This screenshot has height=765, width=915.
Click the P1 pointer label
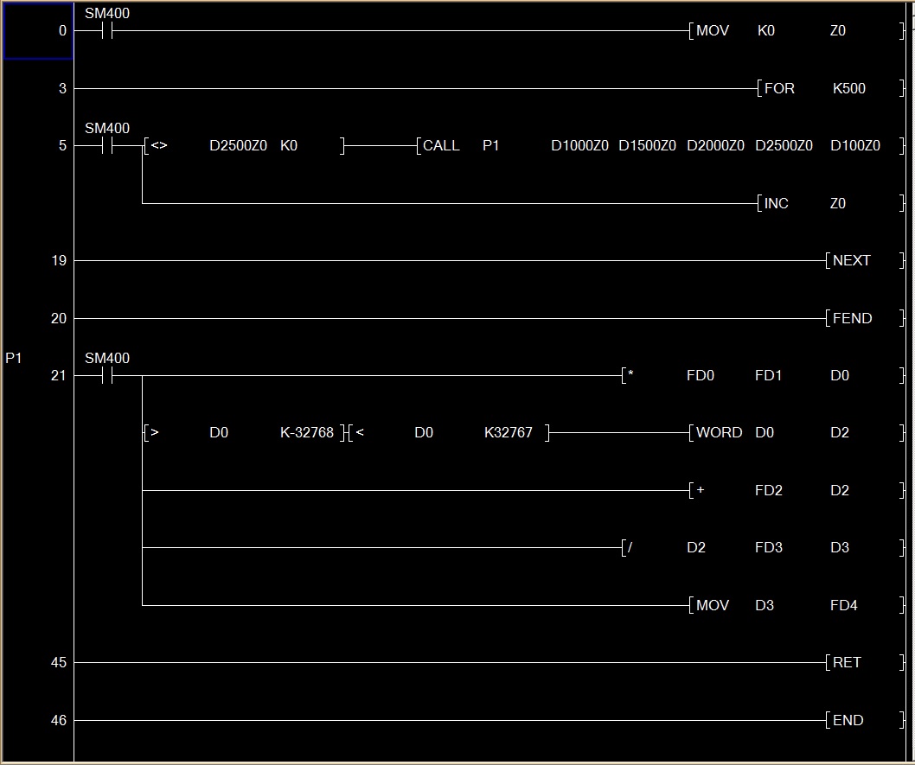click(14, 358)
